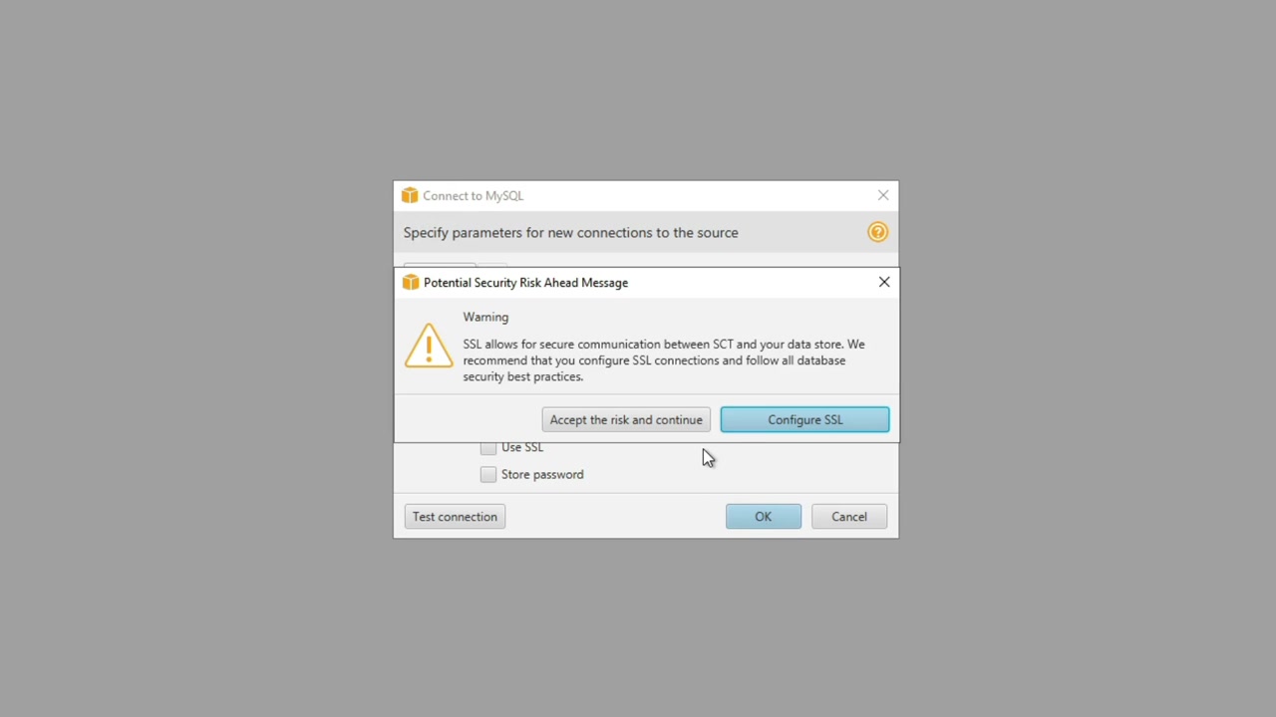Run Test connection
The height and width of the screenshot is (717, 1276).
tap(455, 517)
